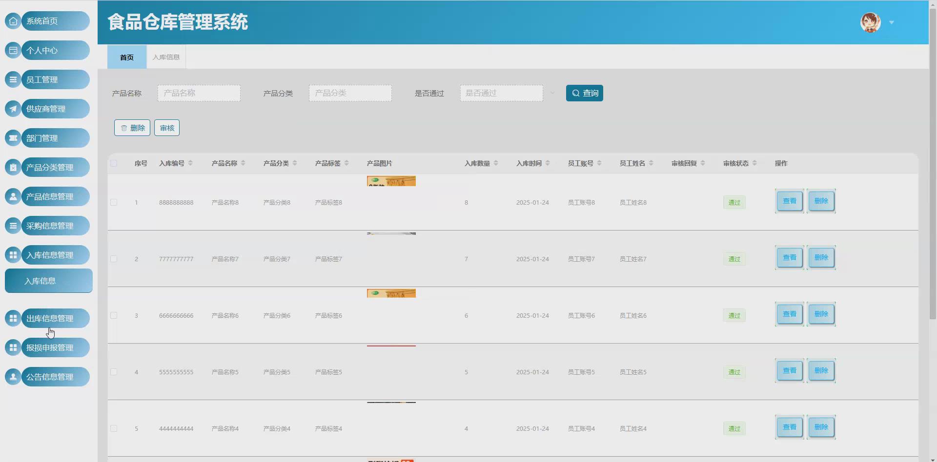Expand the 公告信息管理 menu
This screenshot has width=937, height=462.
(55, 377)
